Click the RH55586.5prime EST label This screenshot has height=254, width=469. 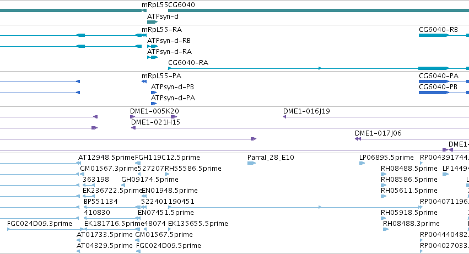pyautogui.click(x=193, y=169)
